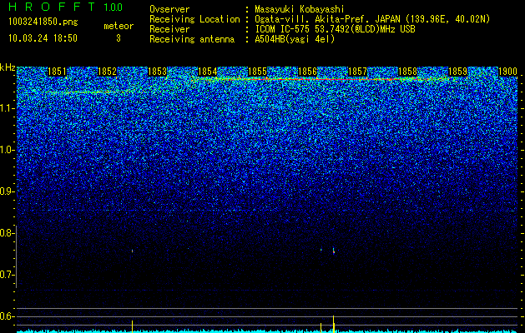Click the 1855 time marker
Screen dimensions: 525x333
click(257, 72)
